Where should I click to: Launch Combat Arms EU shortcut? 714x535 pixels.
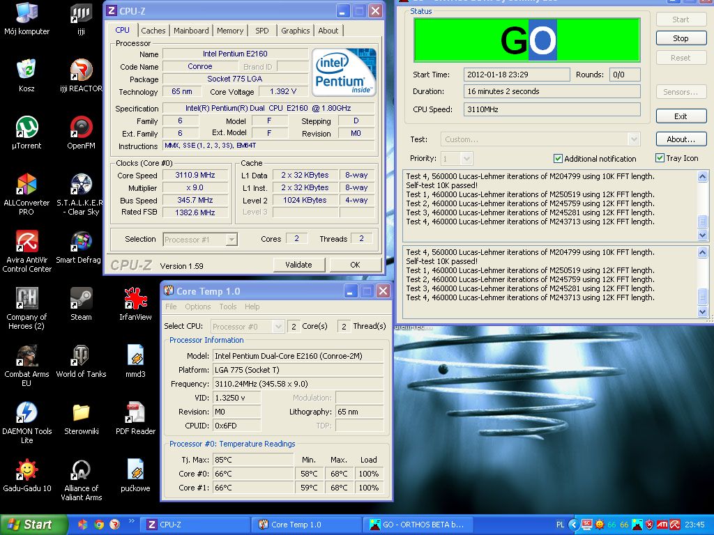pyautogui.click(x=26, y=366)
